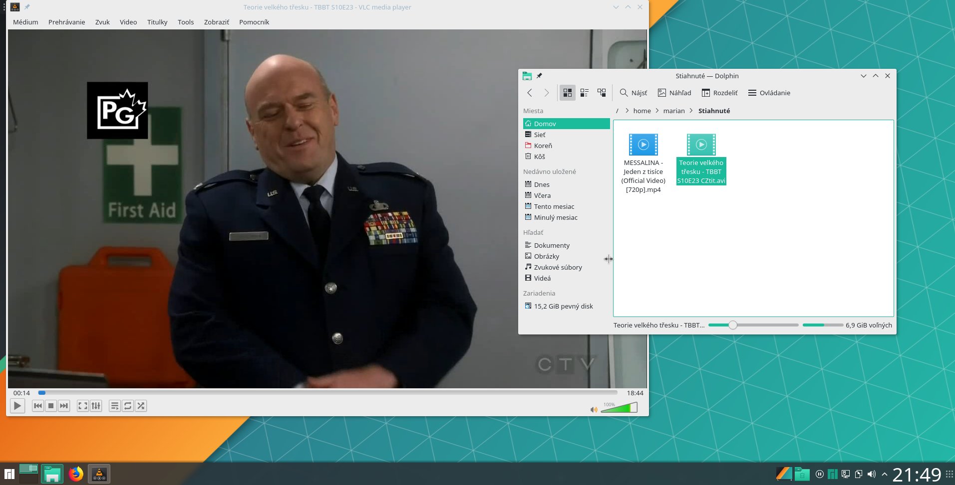
Task: Open the Pomocník menu
Action: click(x=254, y=22)
